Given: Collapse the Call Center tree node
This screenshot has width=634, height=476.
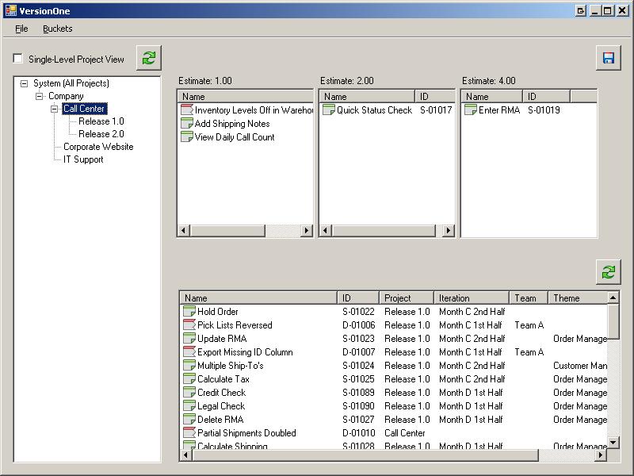Looking at the screenshot, I should click(x=54, y=109).
